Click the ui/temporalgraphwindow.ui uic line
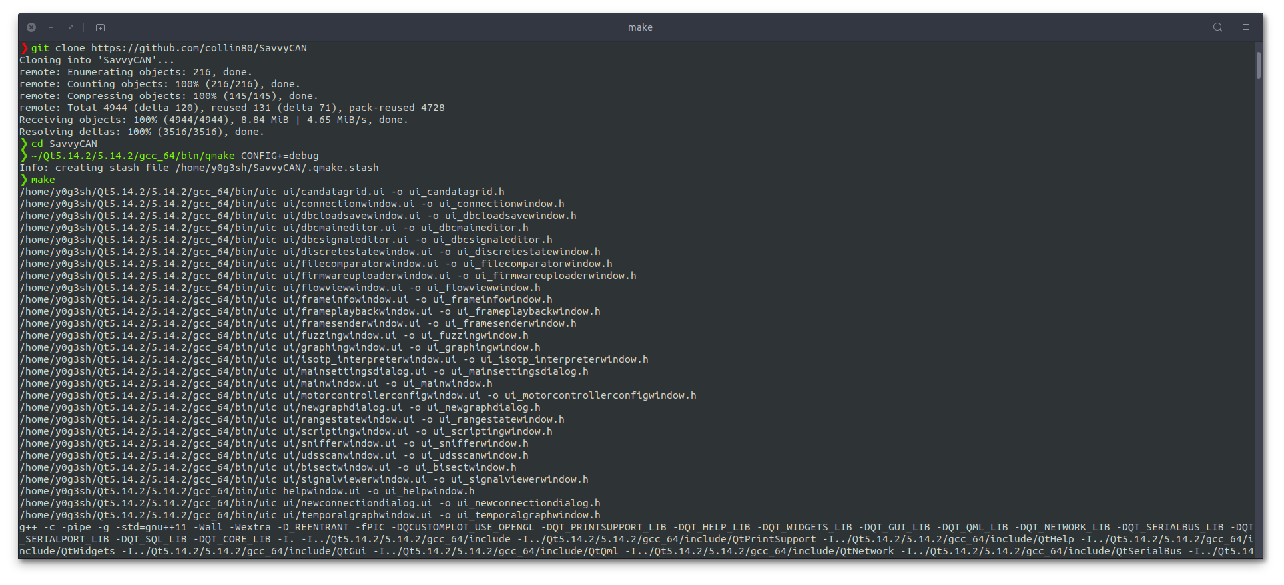The width and height of the screenshot is (1284, 585). click(310, 515)
